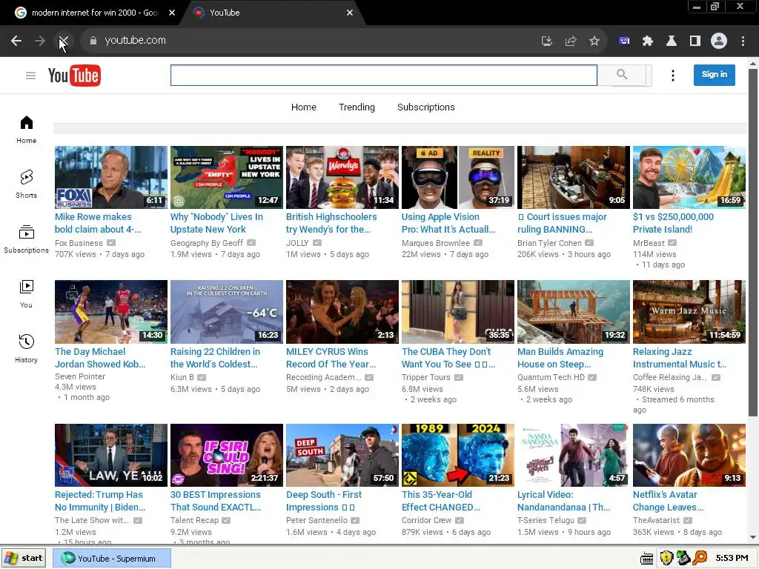Image resolution: width=759 pixels, height=569 pixels.
Task: Open You in the left sidebar
Action: (x=26, y=294)
